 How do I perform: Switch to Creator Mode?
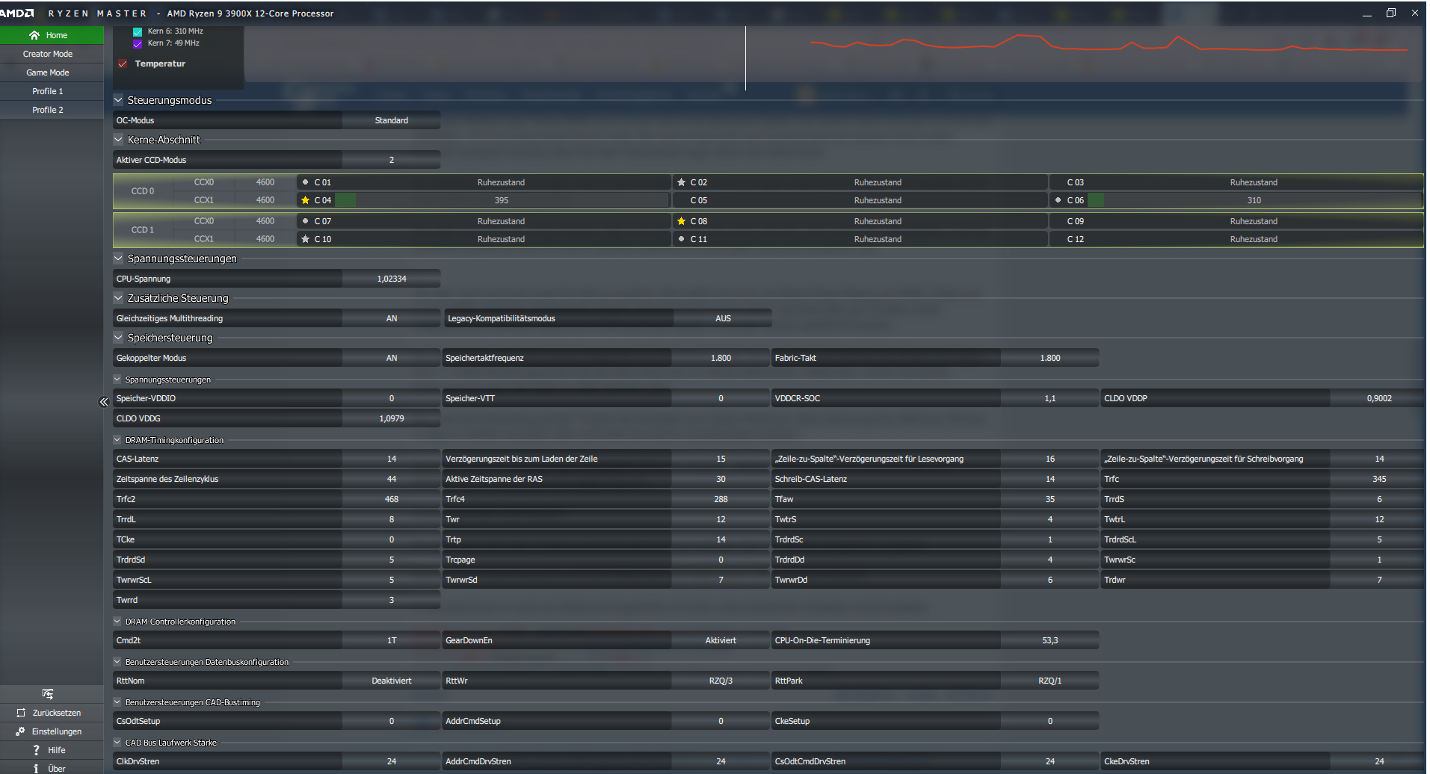pos(52,54)
